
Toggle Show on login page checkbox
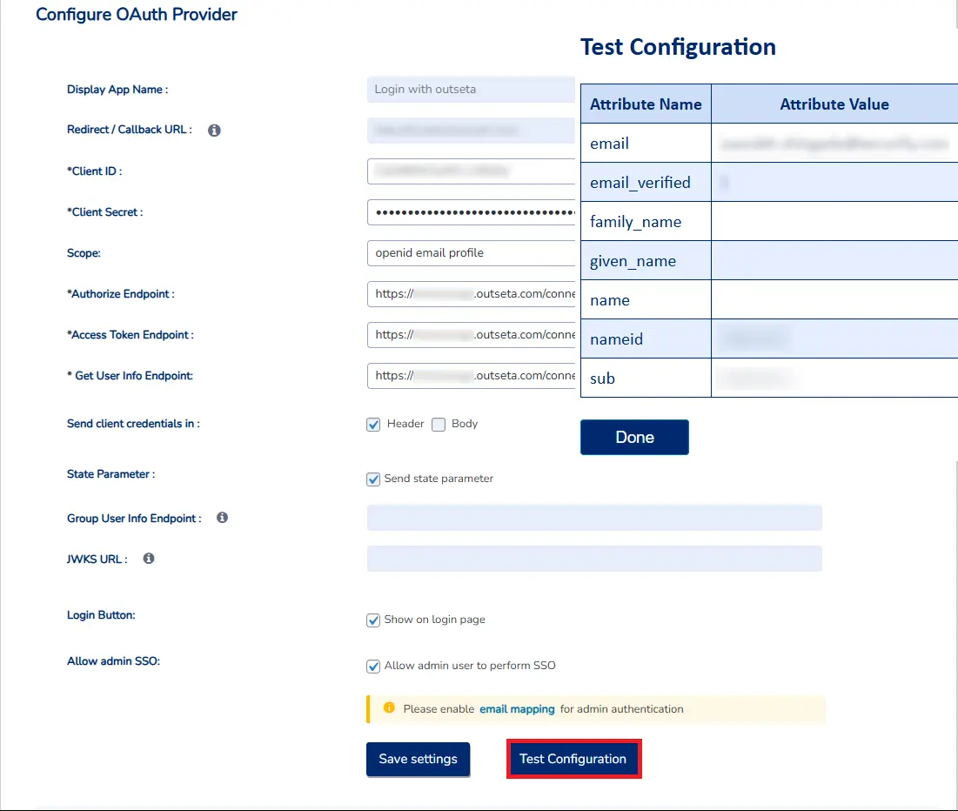point(374,620)
